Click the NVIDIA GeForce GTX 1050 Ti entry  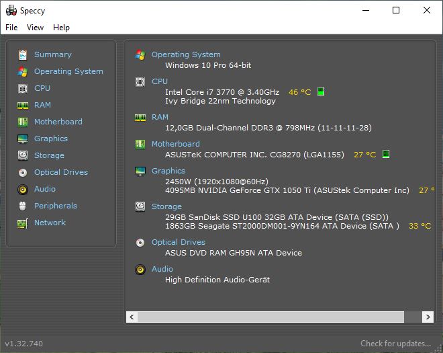[x=287, y=190]
